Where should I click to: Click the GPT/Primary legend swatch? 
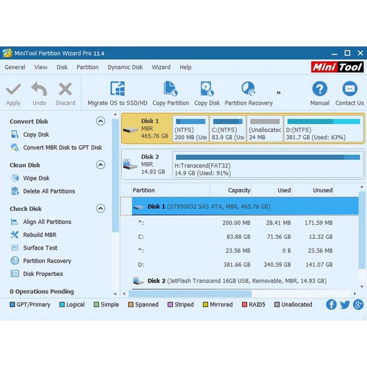click(x=12, y=305)
